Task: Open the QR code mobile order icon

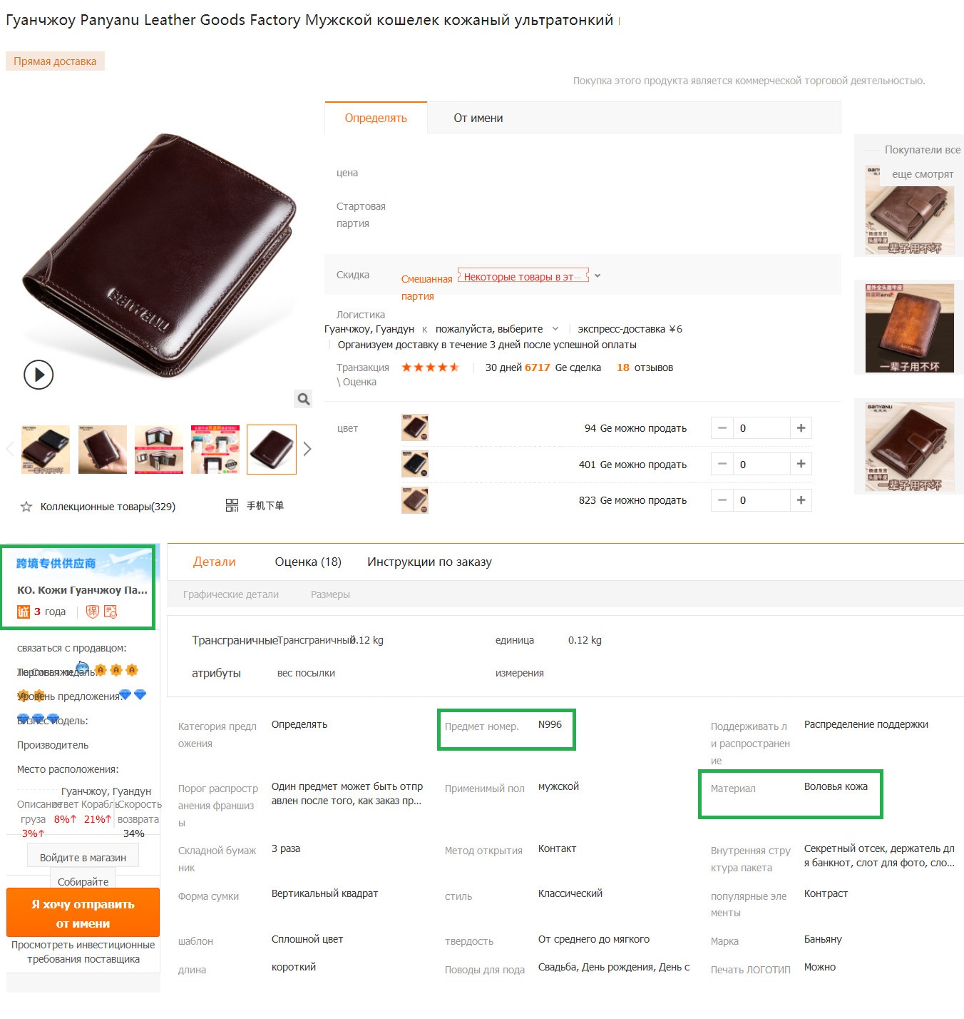Action: click(x=232, y=505)
